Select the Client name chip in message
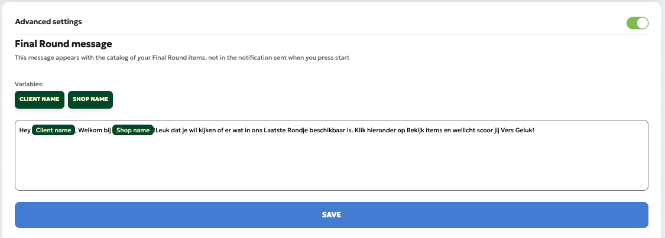This screenshot has width=665, height=238. [x=53, y=130]
